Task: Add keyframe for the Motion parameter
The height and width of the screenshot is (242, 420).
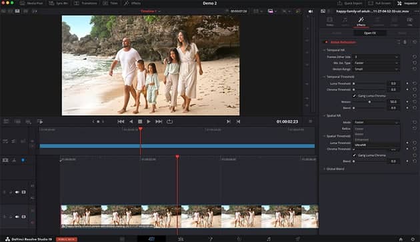Action: 407,102
